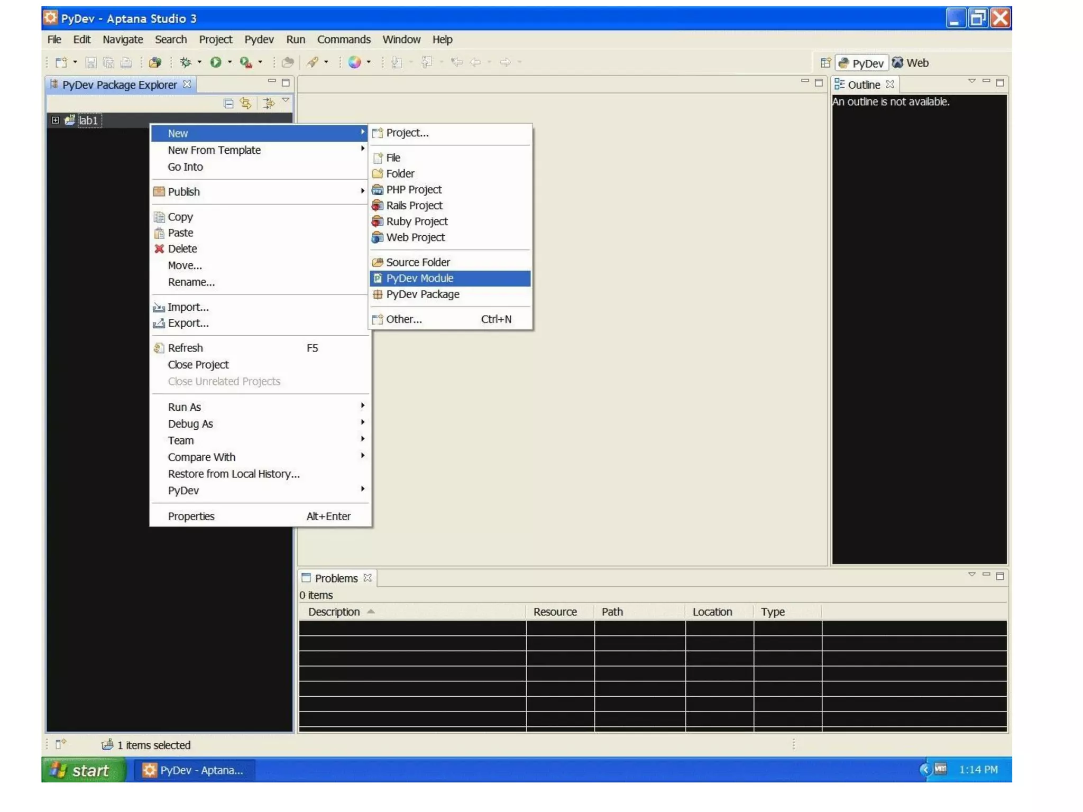The height and width of the screenshot is (812, 1083).
Task: Open the New From Template submenu
Action: pyautogui.click(x=260, y=150)
